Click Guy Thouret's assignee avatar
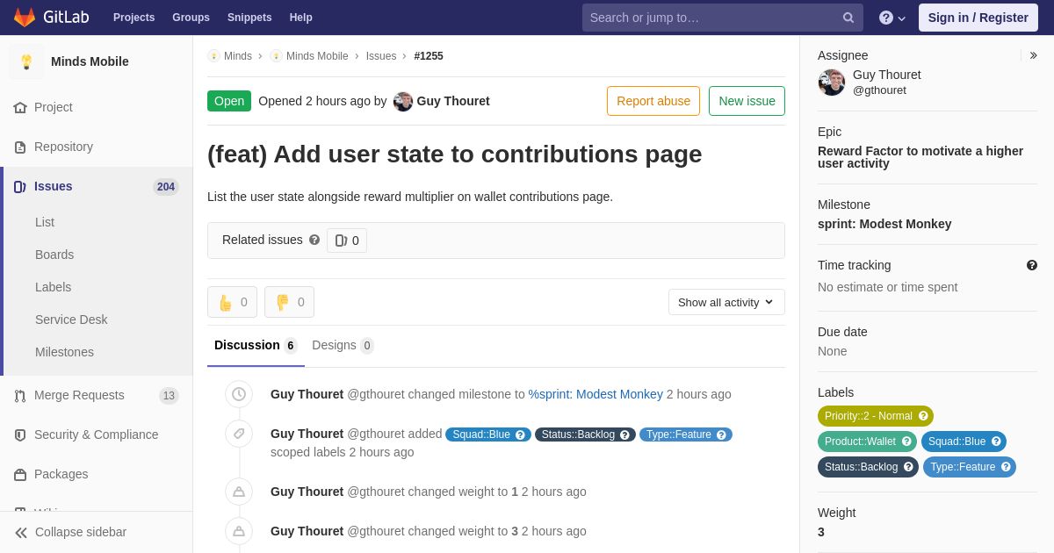The image size is (1054, 553). click(832, 83)
